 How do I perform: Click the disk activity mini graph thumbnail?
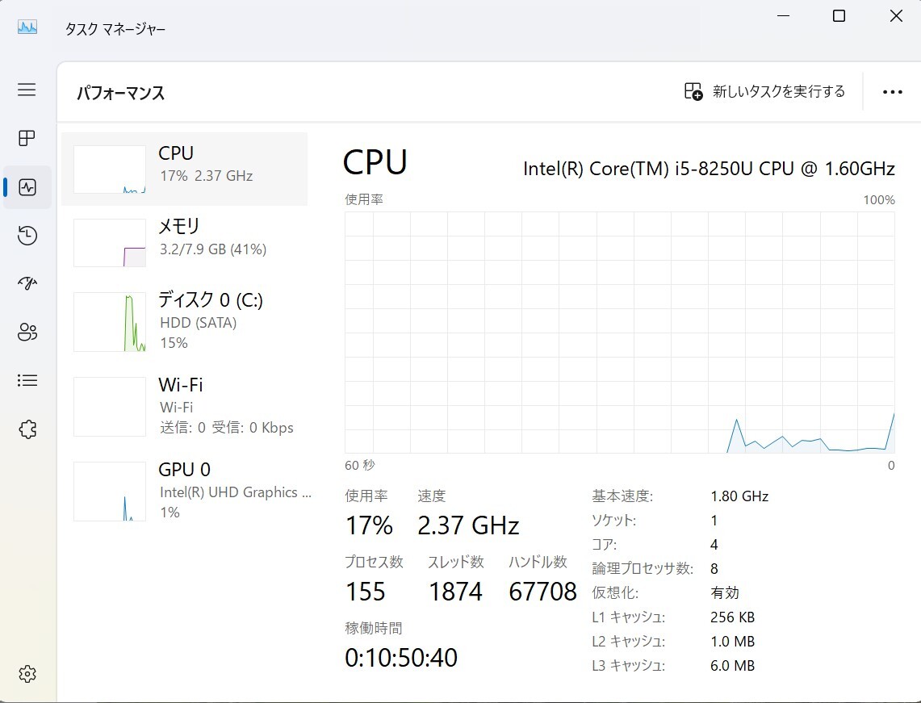pos(110,322)
